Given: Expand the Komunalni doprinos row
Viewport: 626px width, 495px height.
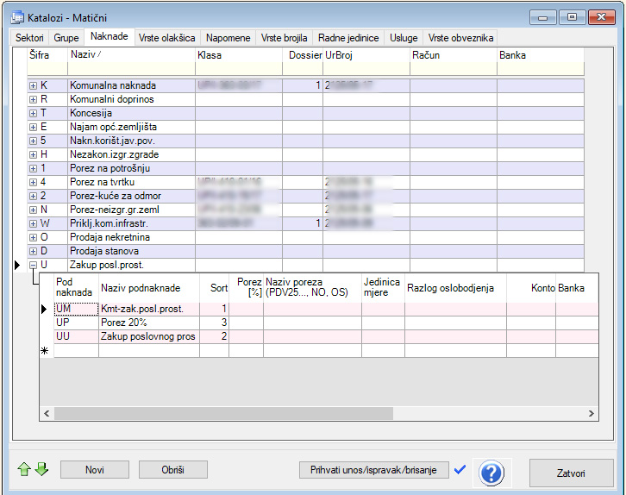Looking at the screenshot, I should click(x=33, y=99).
